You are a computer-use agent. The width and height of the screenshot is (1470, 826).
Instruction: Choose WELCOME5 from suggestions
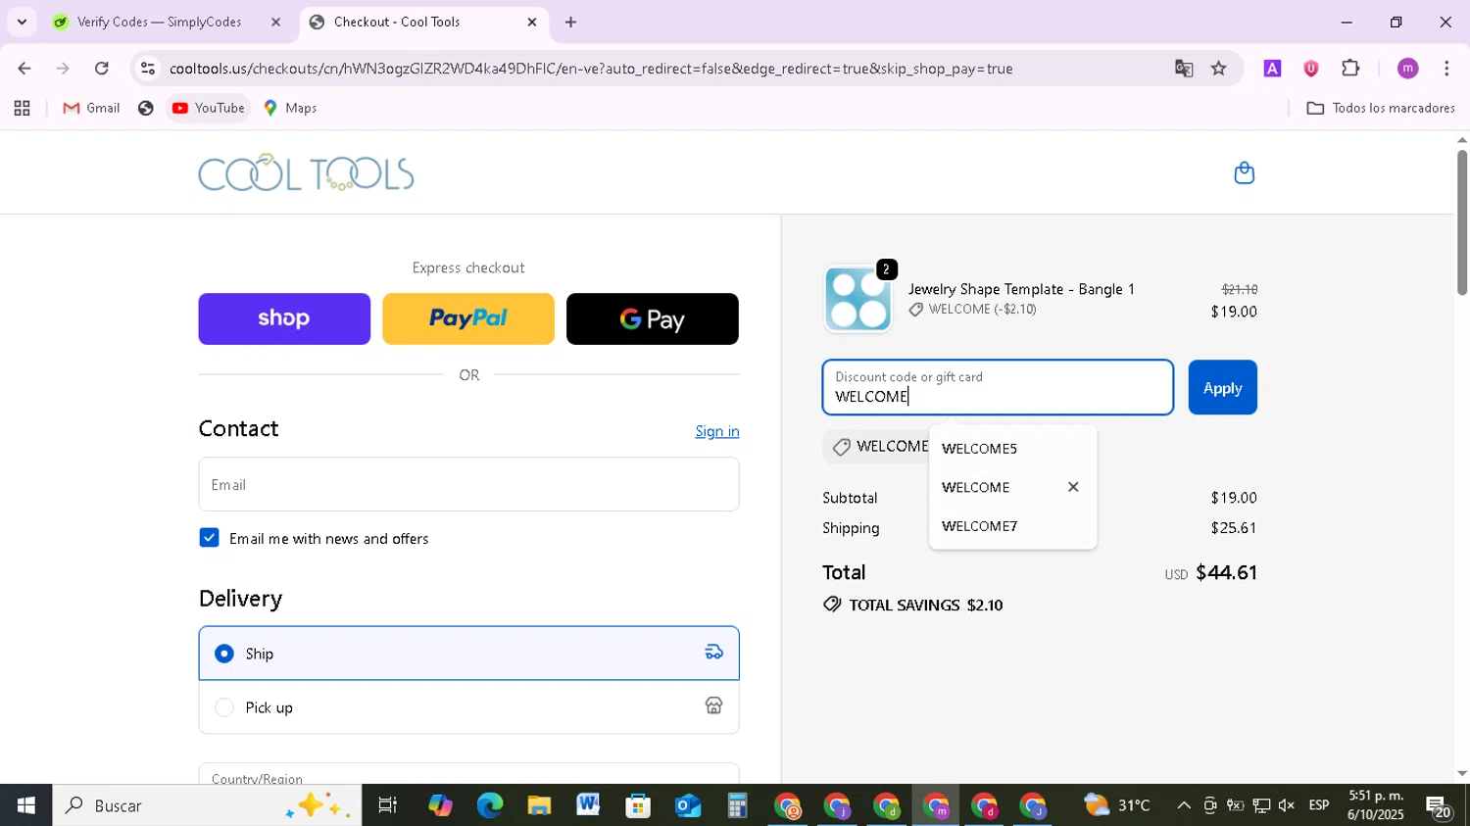(x=1012, y=449)
